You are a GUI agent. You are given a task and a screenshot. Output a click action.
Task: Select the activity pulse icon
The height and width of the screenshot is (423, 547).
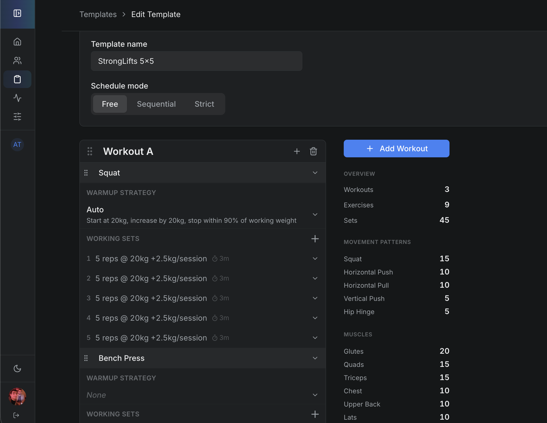(17, 98)
